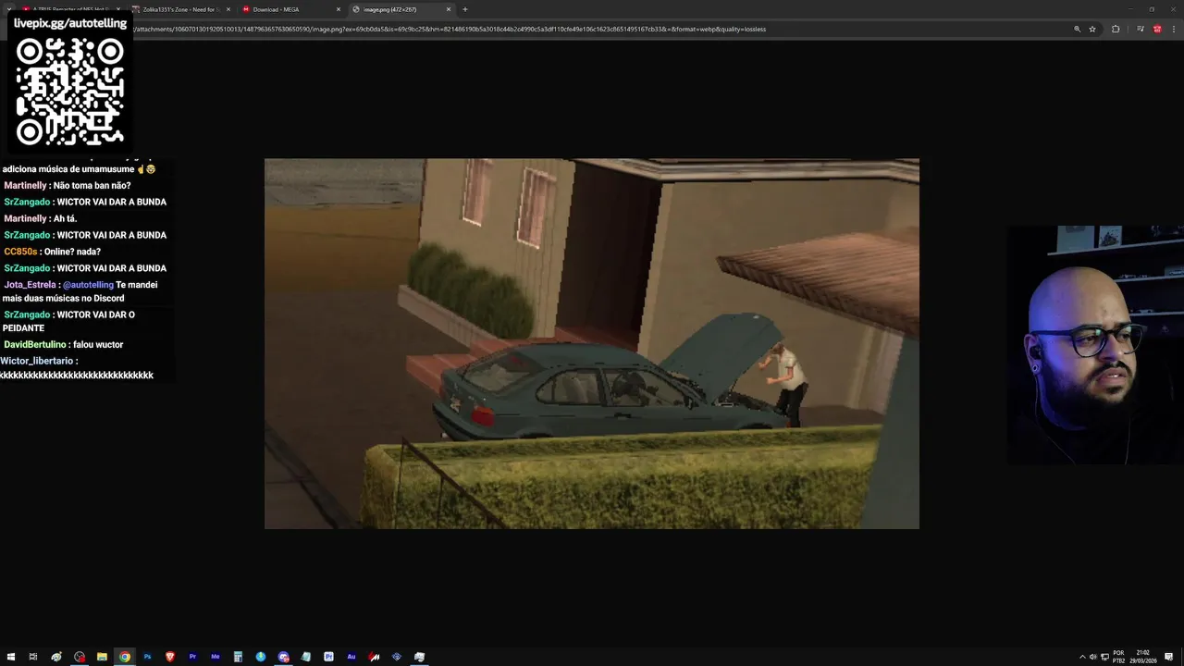Select the image.png (472×267) tab
1184x666 pixels.
[x=402, y=9]
